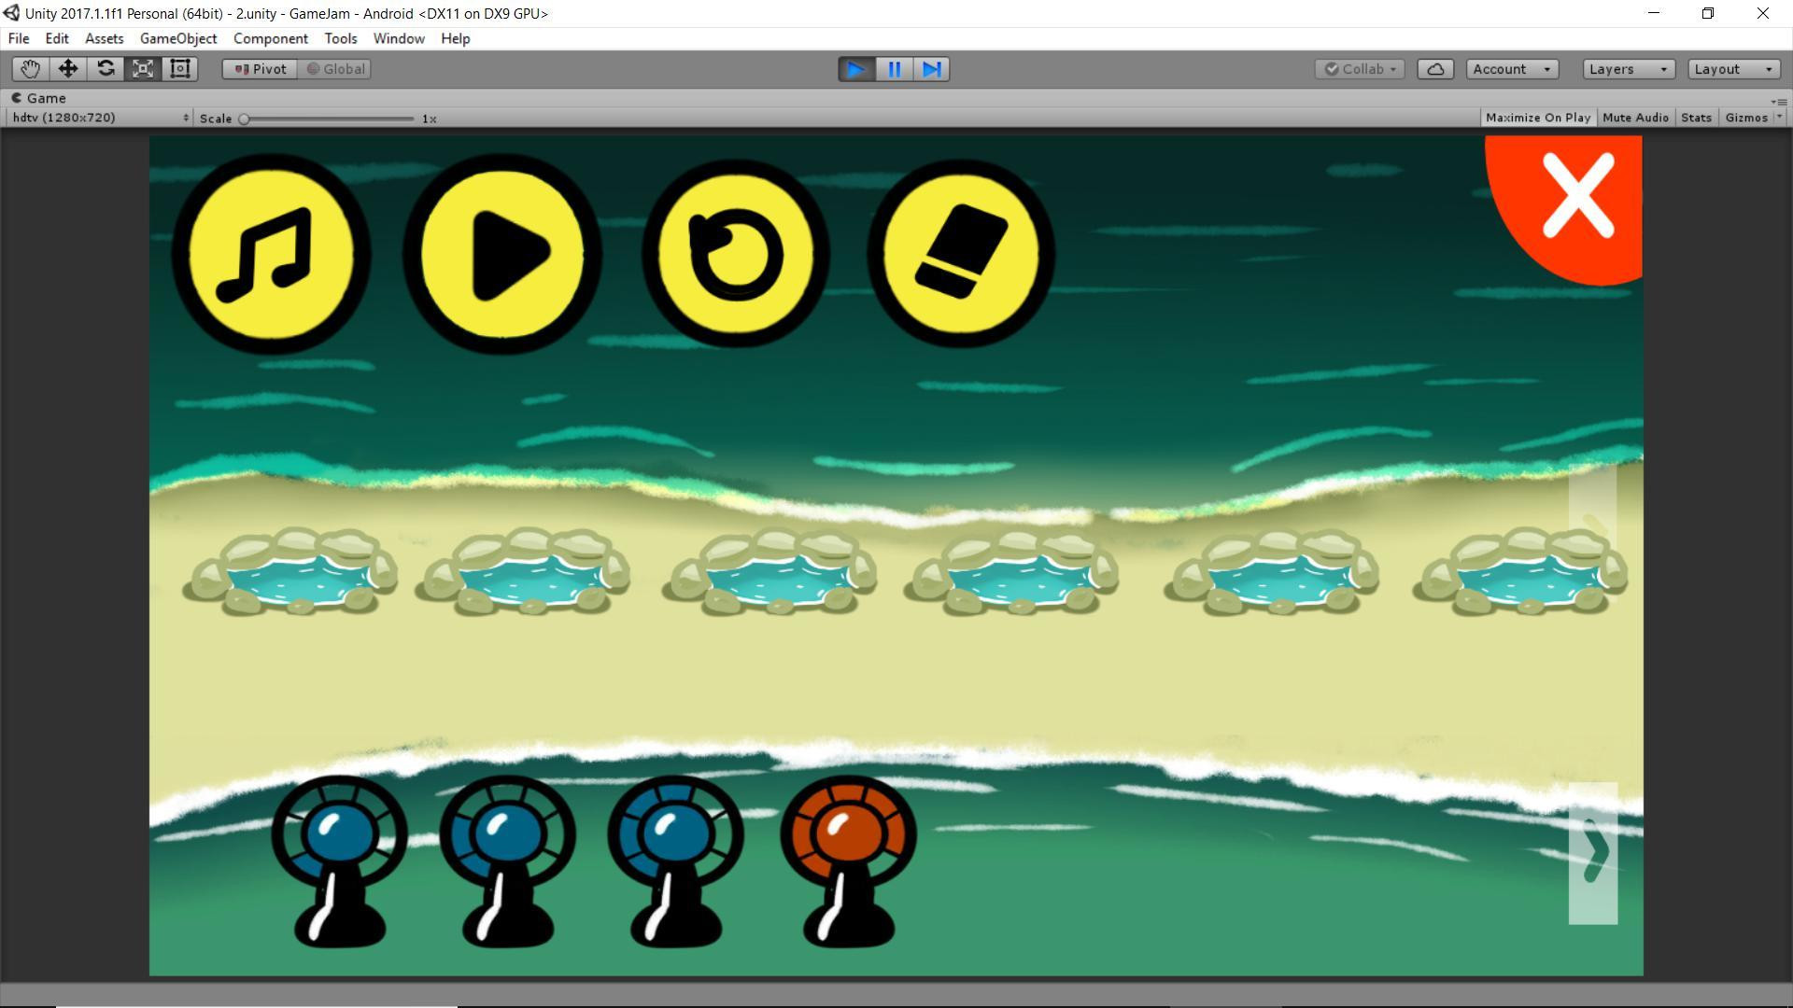This screenshot has height=1008, width=1793.
Task: Click the third blue fan from the left
Action: (676, 861)
